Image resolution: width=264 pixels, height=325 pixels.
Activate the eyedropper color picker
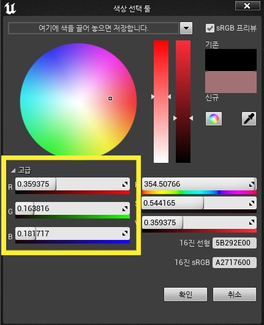tap(249, 119)
